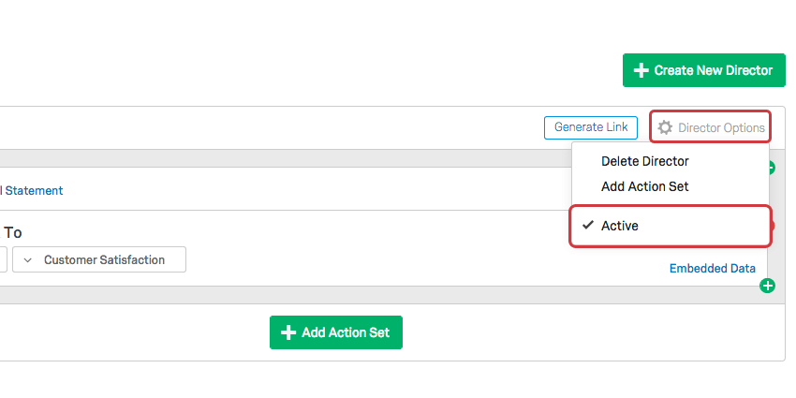The height and width of the screenshot is (398, 796).
Task: Click the chevron in Customer Satisfaction field
Action: click(28, 259)
